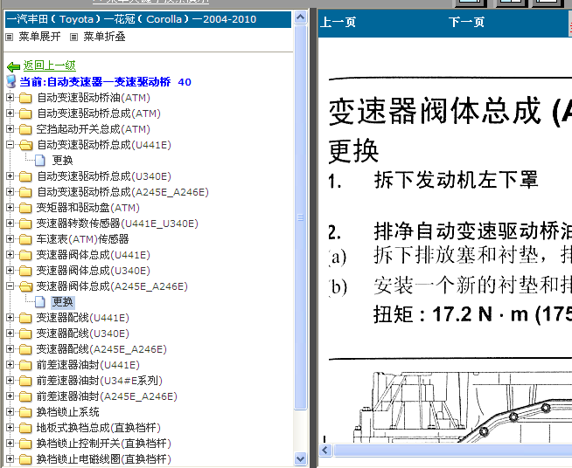Select 前差速器油封(A245E_A246E) tree item
The image size is (572, 468).
point(107,396)
